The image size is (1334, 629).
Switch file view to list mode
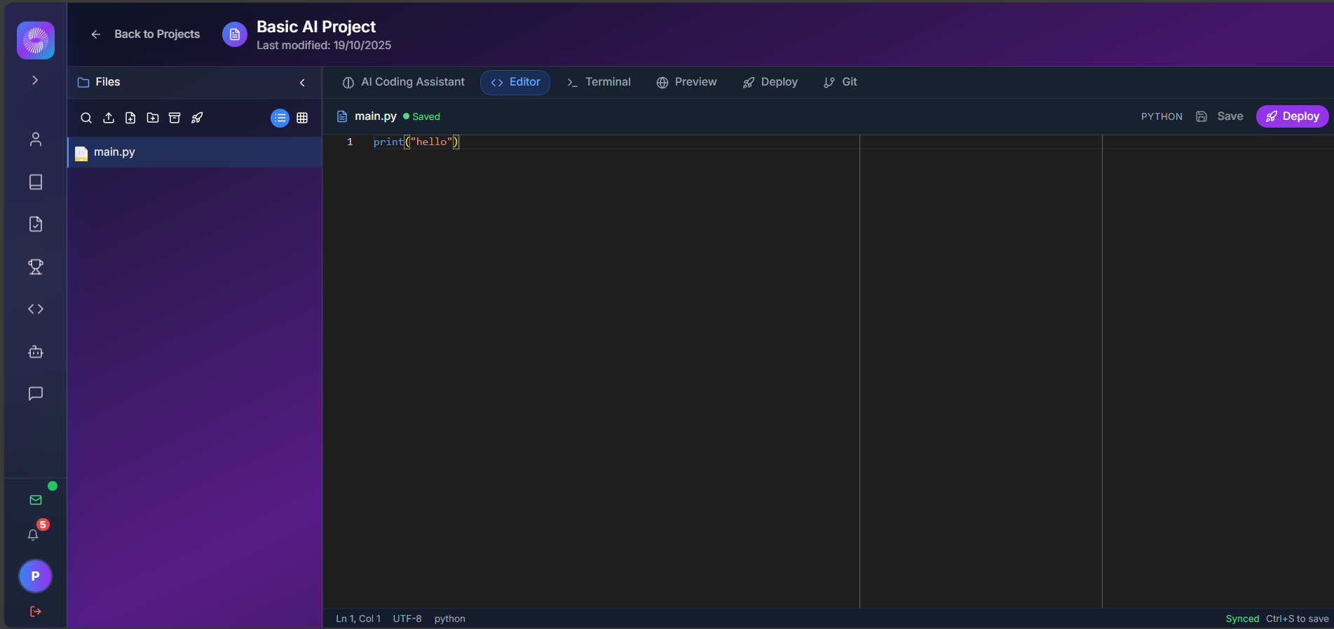pyautogui.click(x=280, y=118)
